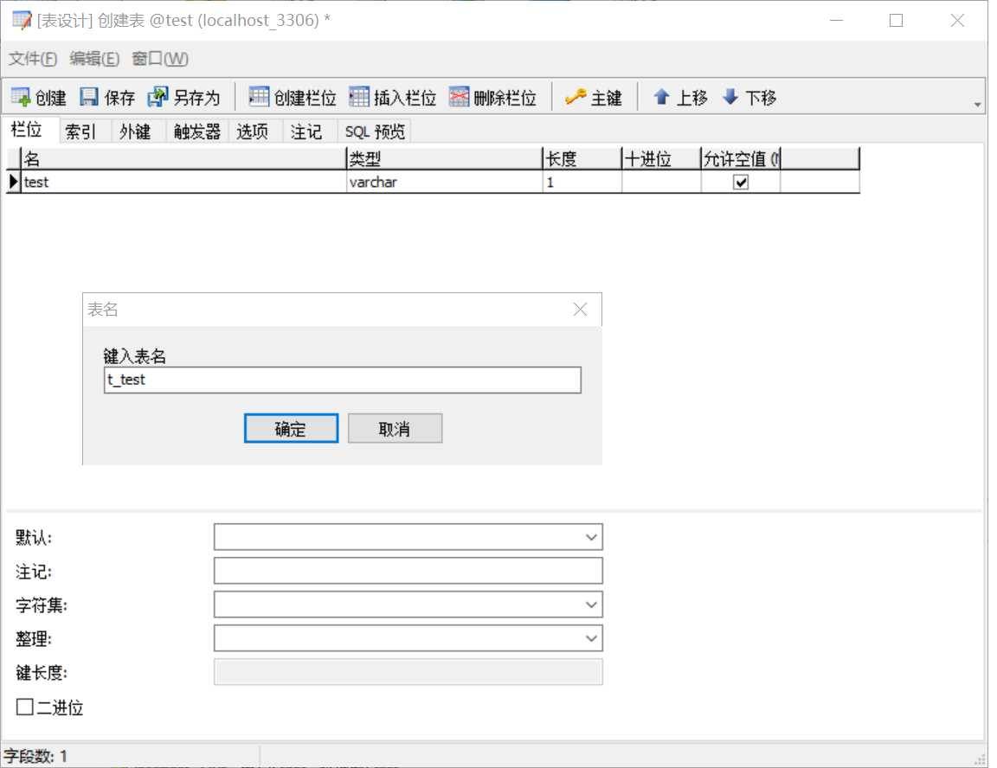Switch to the 触发器 tab
Screen dimensions: 997x768
(197, 131)
